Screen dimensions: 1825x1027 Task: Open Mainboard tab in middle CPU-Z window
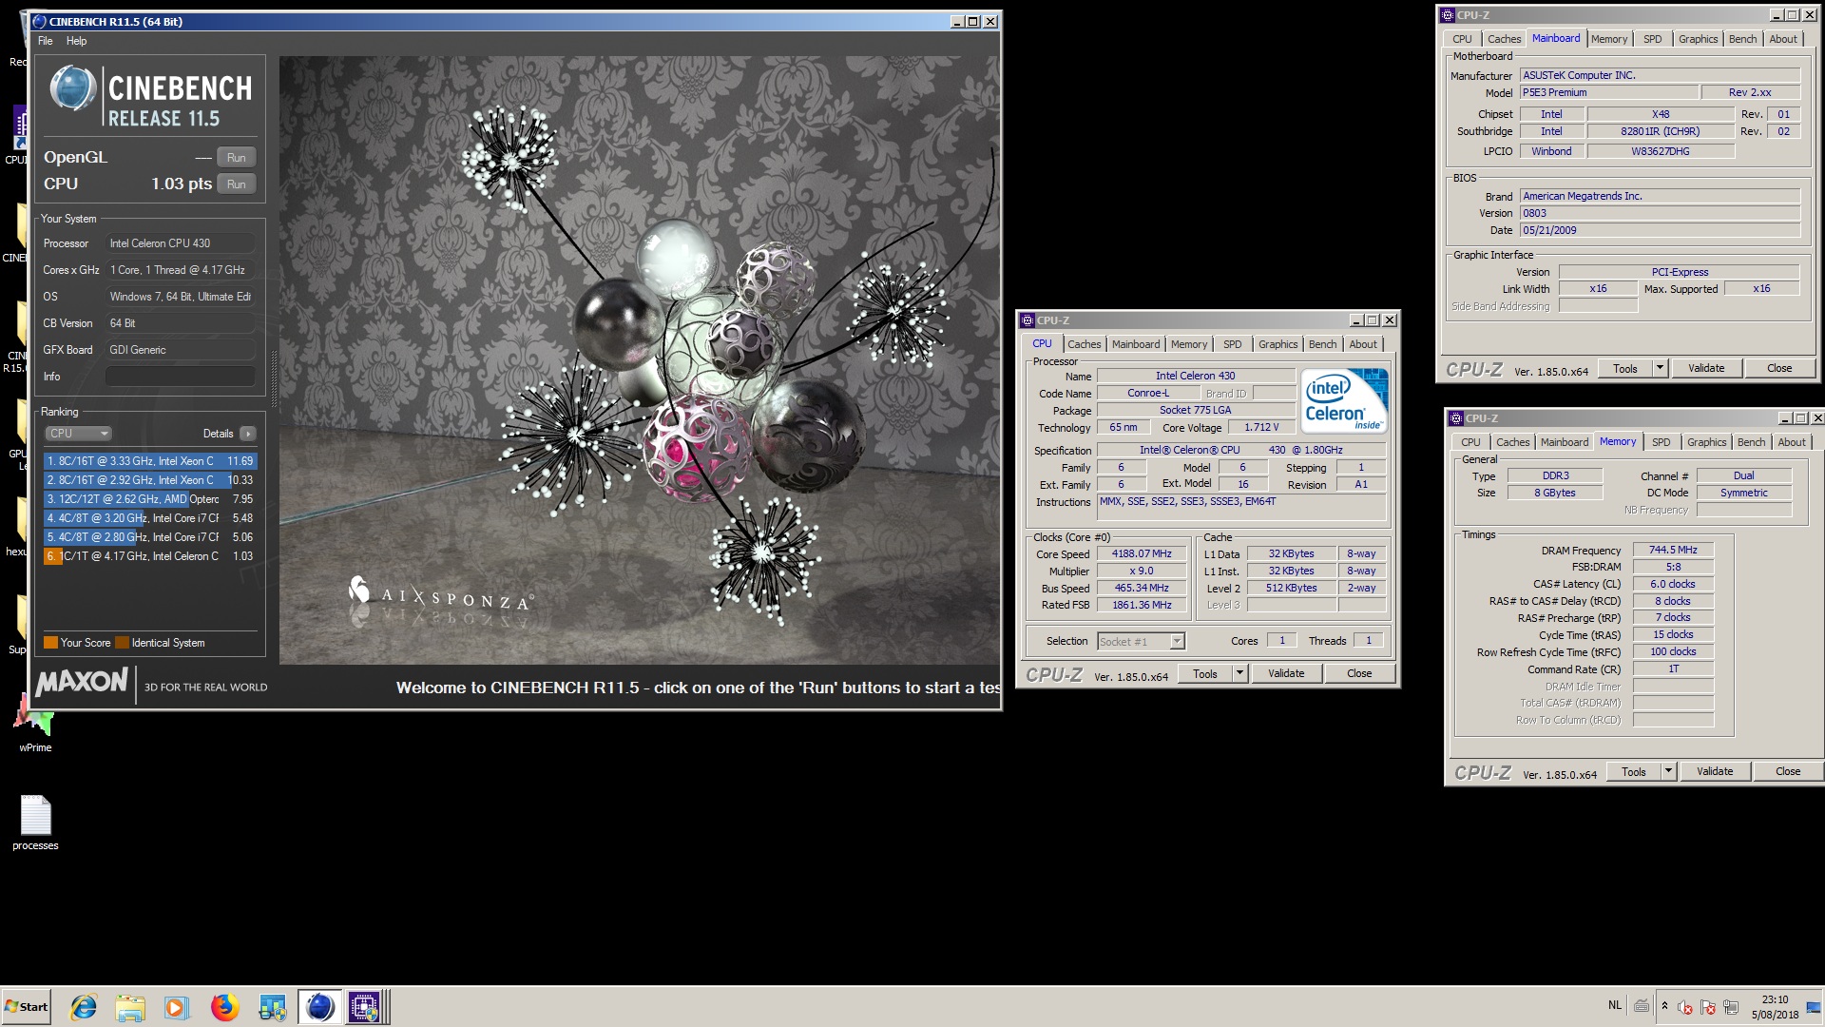(1136, 344)
